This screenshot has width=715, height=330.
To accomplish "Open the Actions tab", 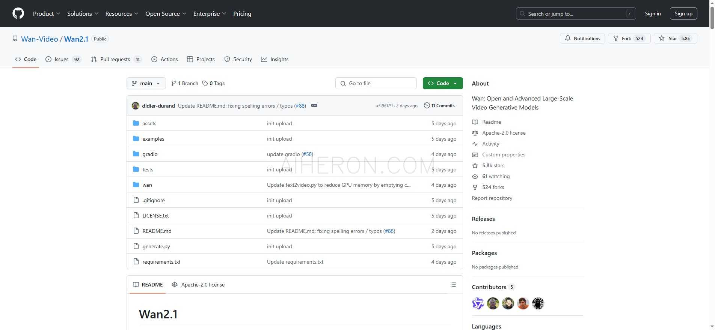I will tap(164, 59).
